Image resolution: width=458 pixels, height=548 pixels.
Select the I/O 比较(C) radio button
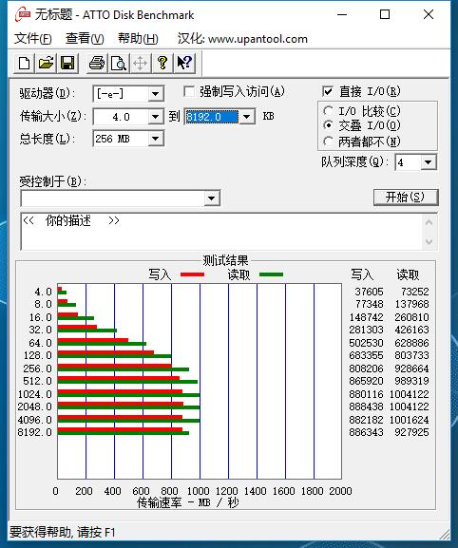click(x=328, y=111)
